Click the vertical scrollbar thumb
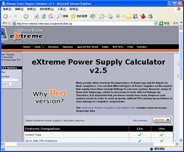 181,55
